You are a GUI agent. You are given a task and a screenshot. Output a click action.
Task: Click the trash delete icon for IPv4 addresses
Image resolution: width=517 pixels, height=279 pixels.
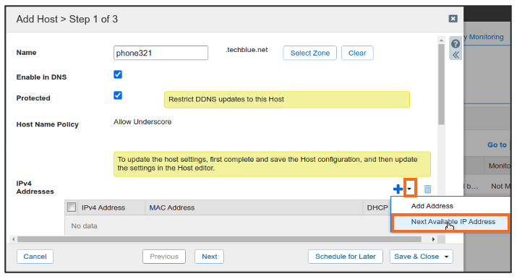coord(427,189)
